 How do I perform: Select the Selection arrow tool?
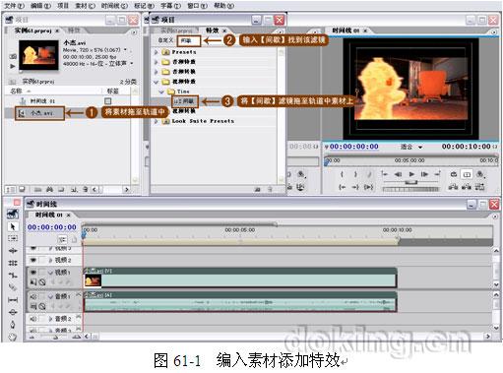pos(13,226)
